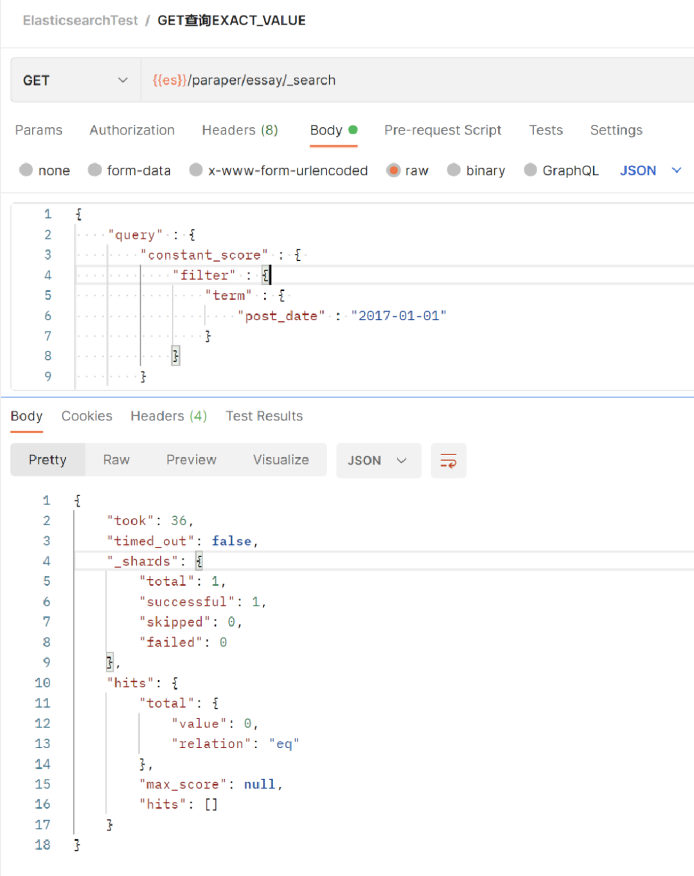View the Test Results tab

click(x=264, y=416)
